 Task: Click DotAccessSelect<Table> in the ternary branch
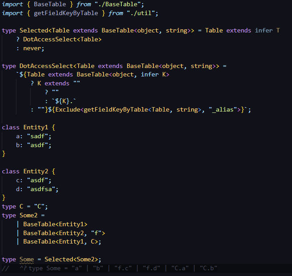coord(62,39)
